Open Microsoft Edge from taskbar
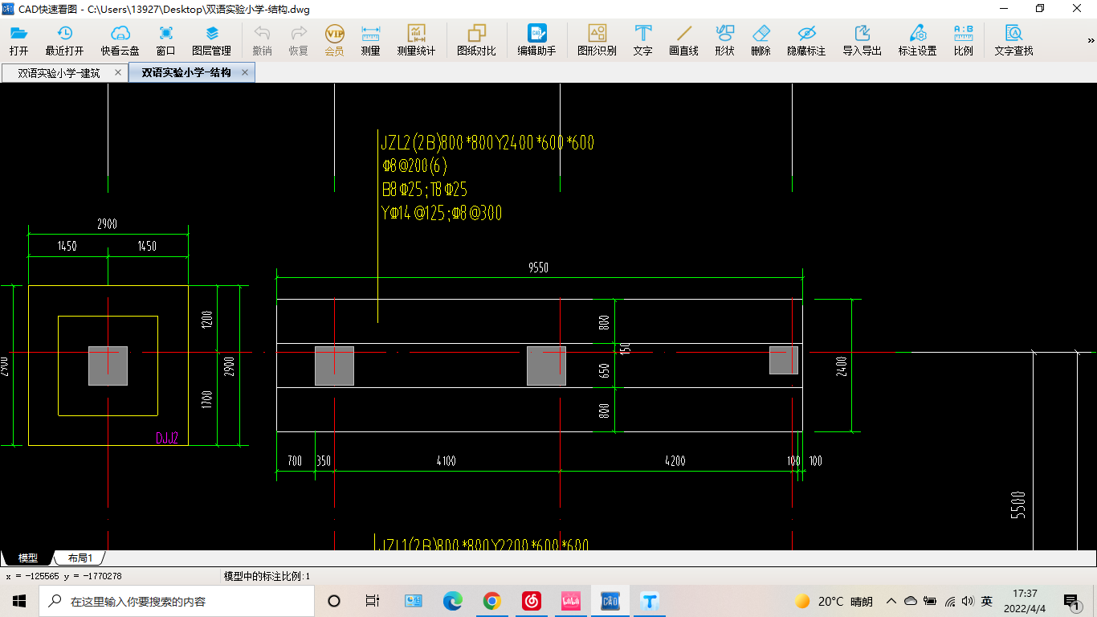The width and height of the screenshot is (1097, 617). [453, 601]
